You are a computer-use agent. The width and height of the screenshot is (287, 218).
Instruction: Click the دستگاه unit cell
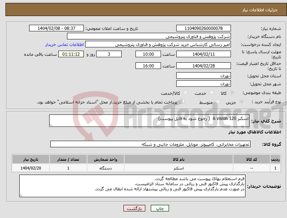tap(106, 168)
